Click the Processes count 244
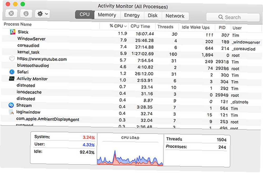263x173 pixels. click(x=222, y=147)
